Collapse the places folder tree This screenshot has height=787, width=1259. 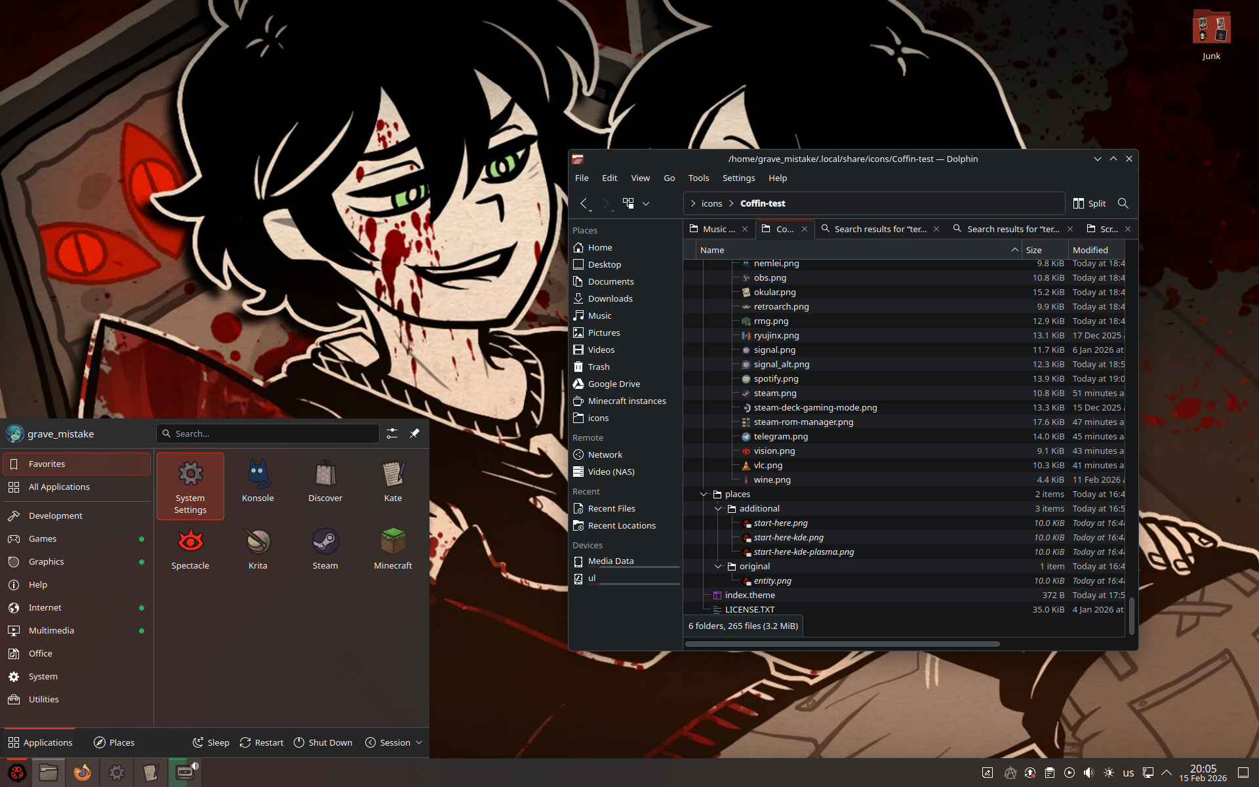point(704,494)
